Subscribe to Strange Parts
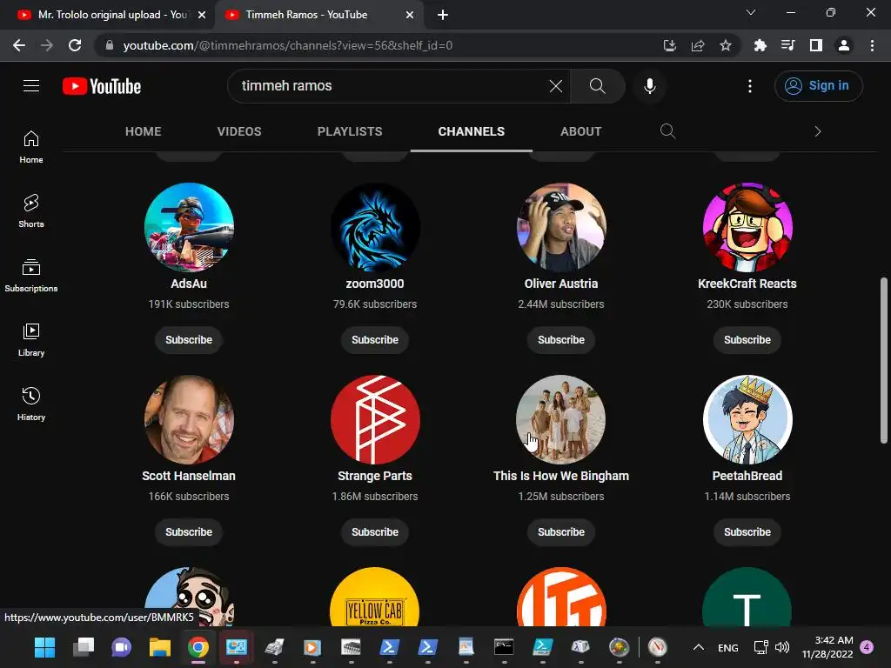 tap(375, 531)
